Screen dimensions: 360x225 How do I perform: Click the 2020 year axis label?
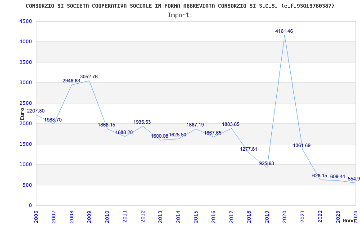point(284,216)
